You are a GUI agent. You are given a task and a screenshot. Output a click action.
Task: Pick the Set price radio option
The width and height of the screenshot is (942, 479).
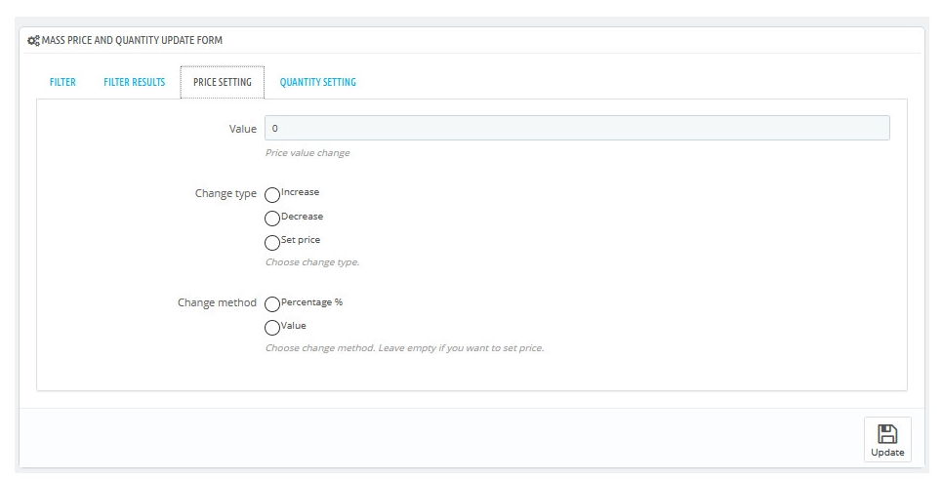click(272, 243)
